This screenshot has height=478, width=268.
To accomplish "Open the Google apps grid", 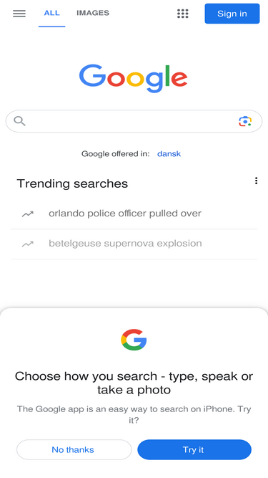I will click(x=183, y=14).
